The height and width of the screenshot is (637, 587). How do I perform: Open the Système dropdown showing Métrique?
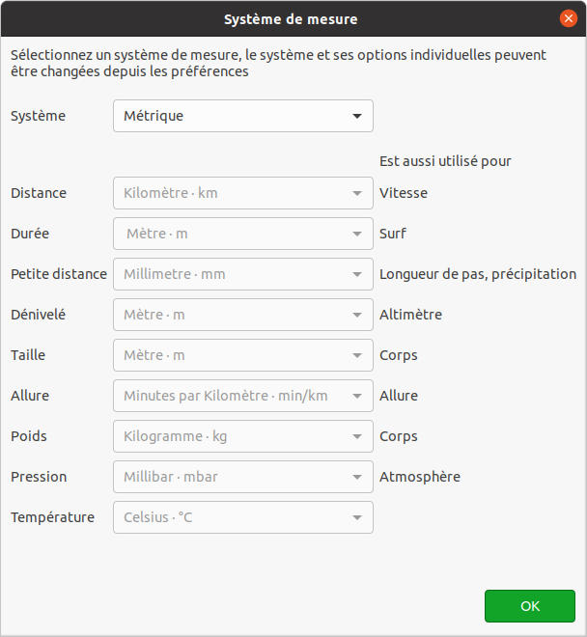[242, 116]
